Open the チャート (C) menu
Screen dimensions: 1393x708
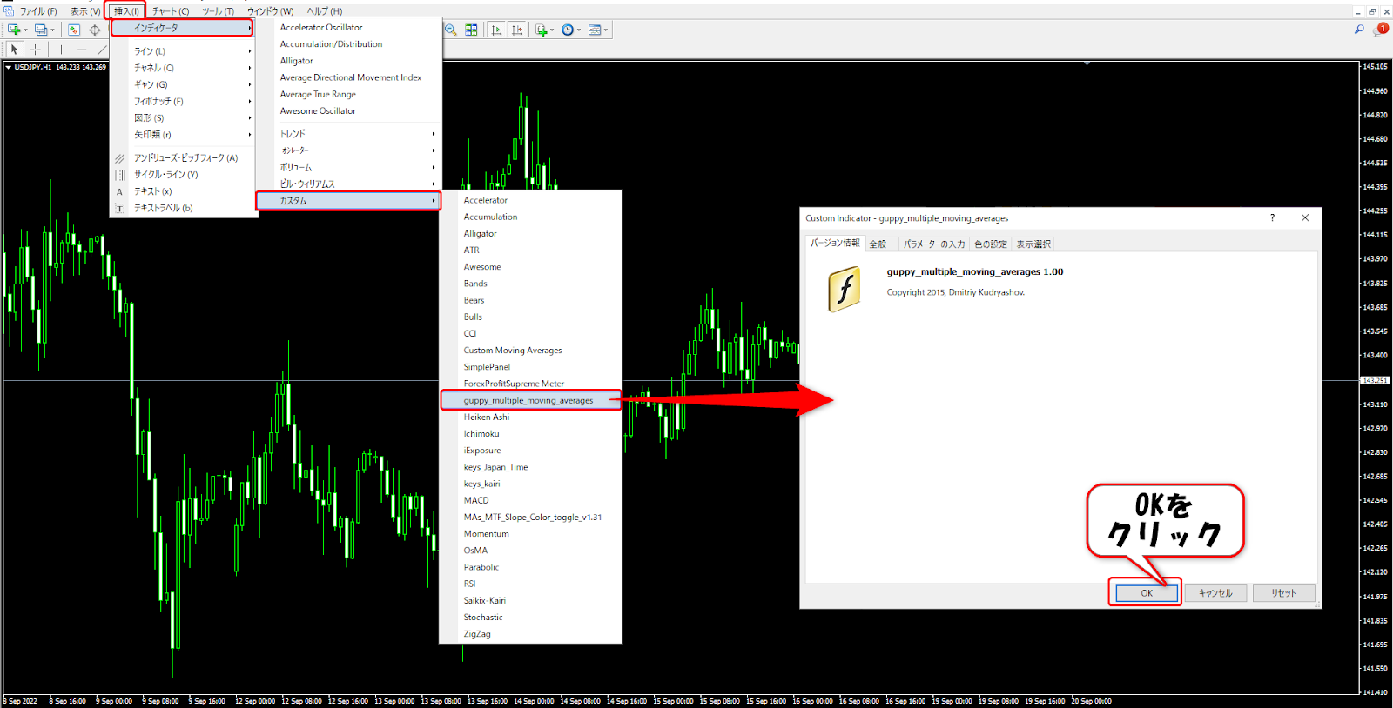pyautogui.click(x=171, y=11)
